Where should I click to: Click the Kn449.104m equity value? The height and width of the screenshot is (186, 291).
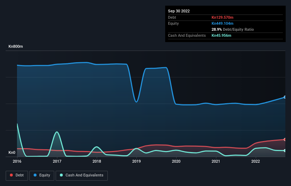(x=223, y=23)
